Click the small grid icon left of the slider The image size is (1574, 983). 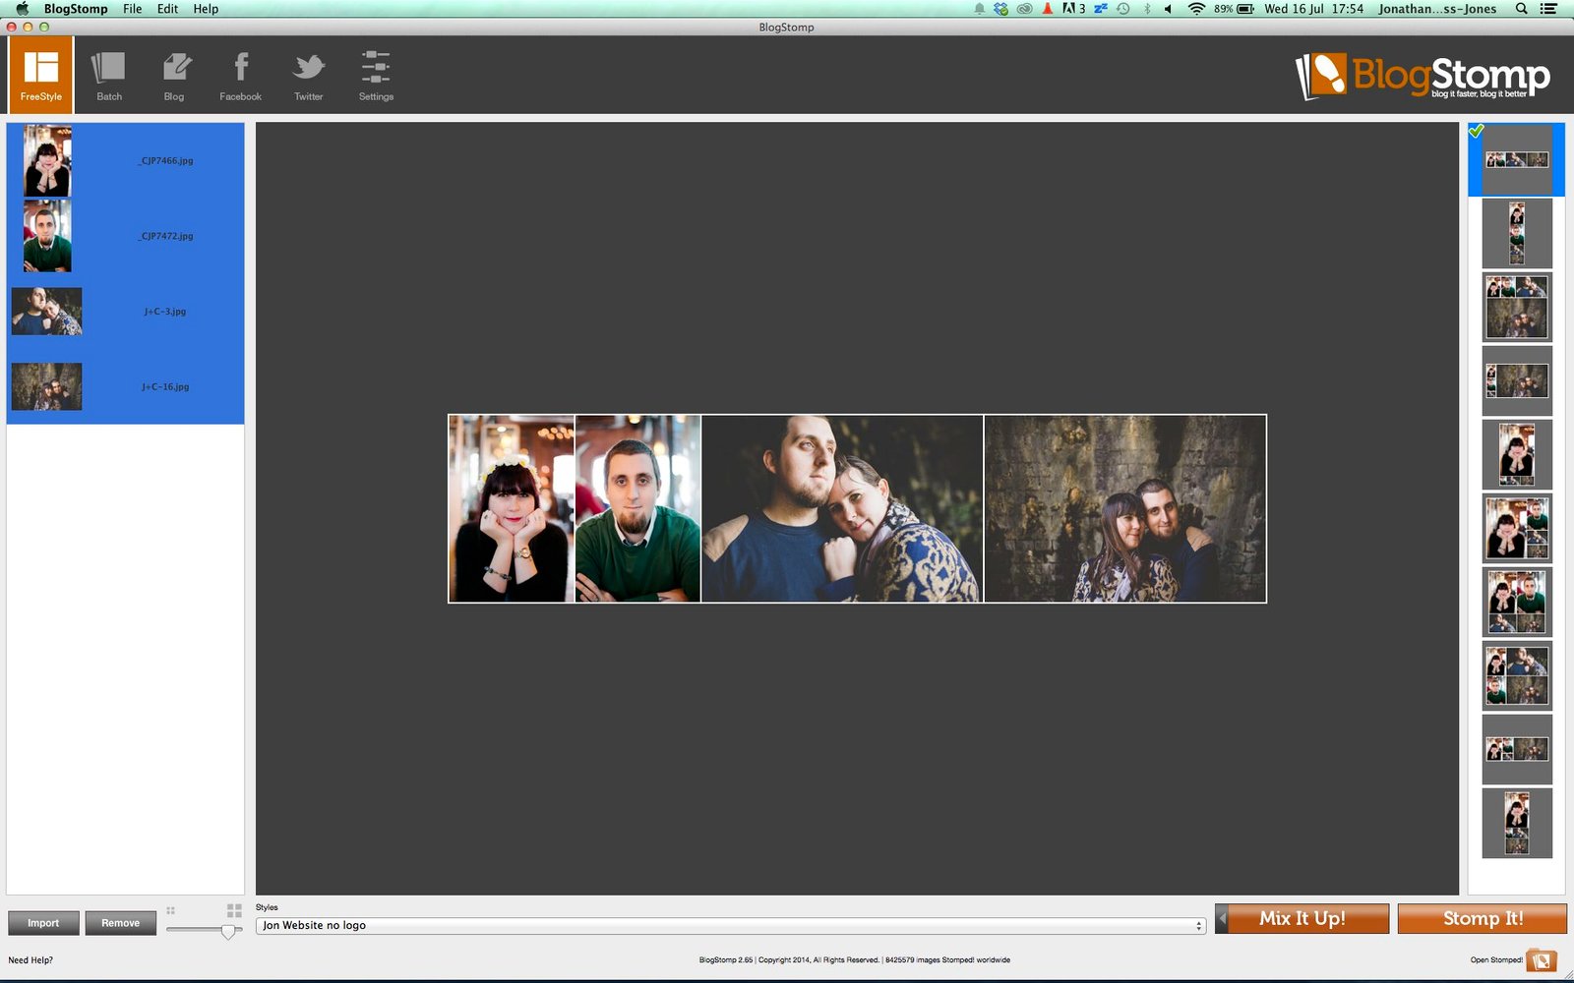(x=171, y=910)
